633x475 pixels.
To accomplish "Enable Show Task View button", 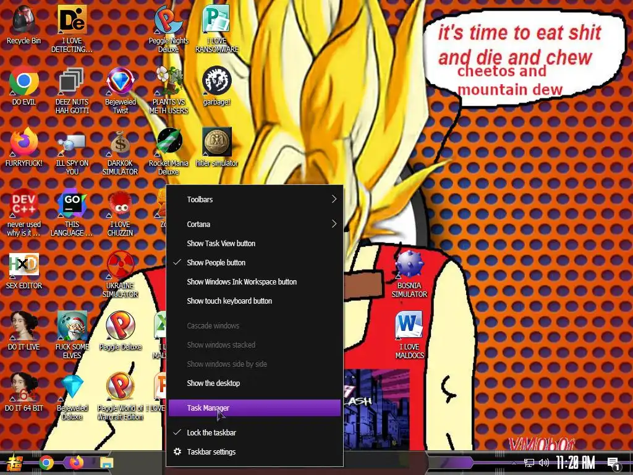I will 254,244.
